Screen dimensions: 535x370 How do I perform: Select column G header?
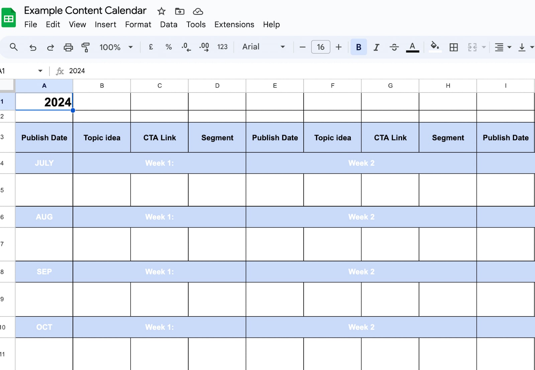click(x=390, y=86)
